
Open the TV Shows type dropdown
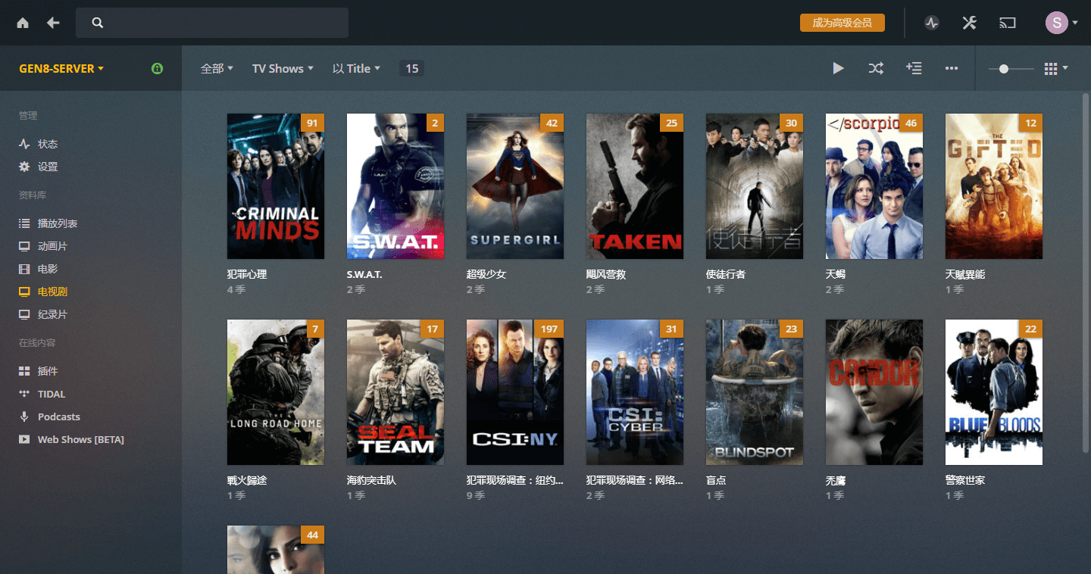283,68
